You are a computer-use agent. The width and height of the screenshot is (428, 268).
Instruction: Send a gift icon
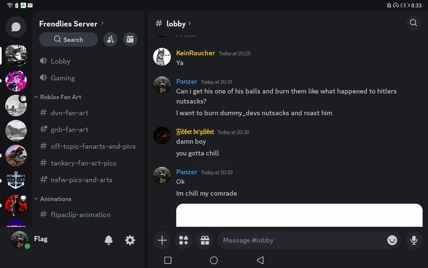(x=204, y=240)
